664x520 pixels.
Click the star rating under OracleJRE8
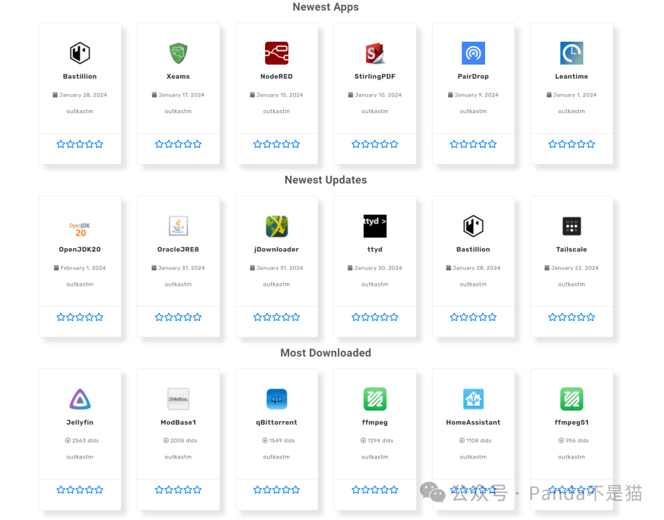(x=178, y=317)
